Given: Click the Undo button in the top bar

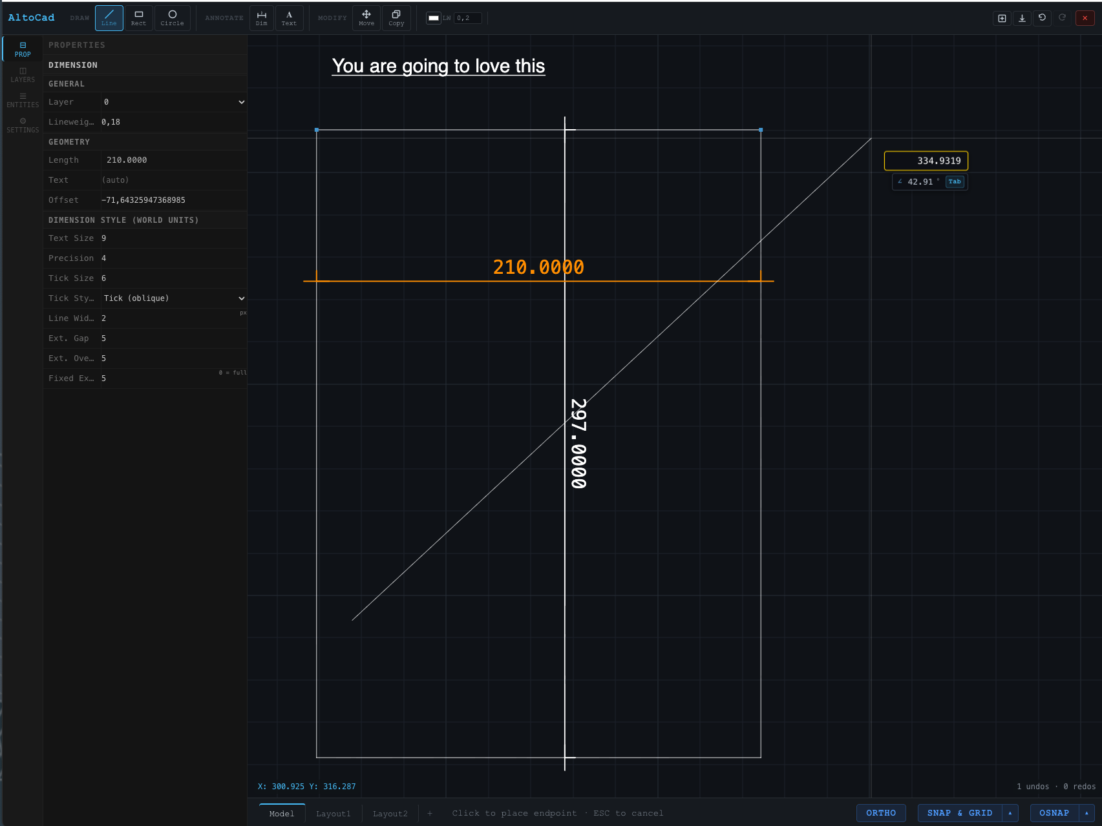Looking at the screenshot, I should [1041, 17].
